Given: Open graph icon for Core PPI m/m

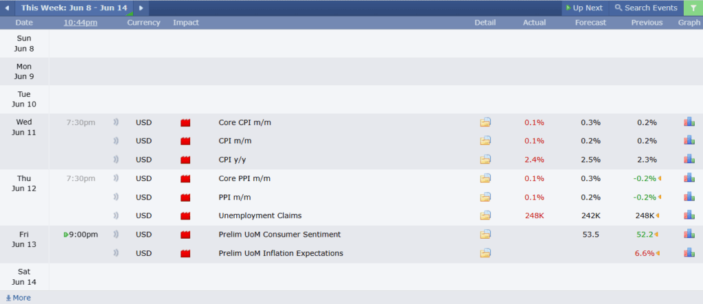Looking at the screenshot, I should 689,178.
